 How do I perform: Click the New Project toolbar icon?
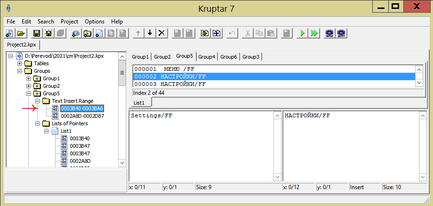[x=10, y=33]
